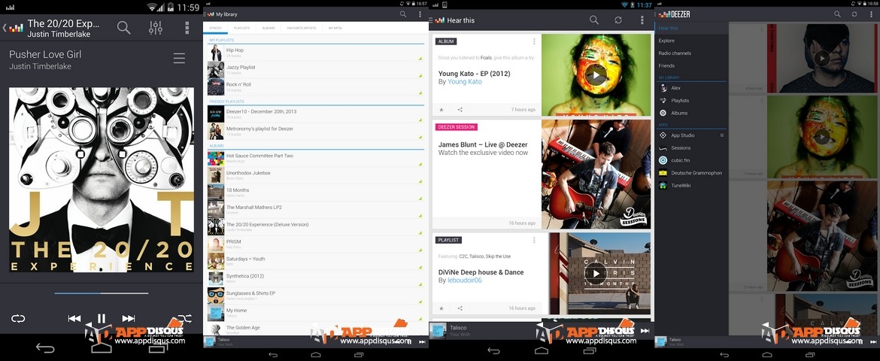Skip to the next track in the player

[x=129, y=318]
